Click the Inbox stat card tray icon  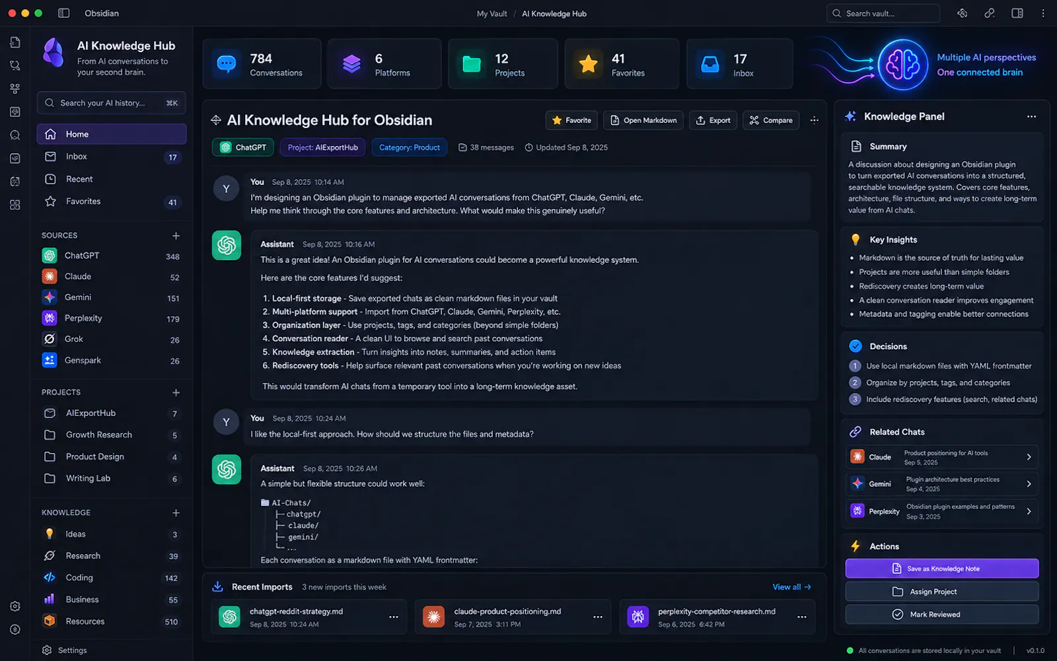tap(710, 64)
